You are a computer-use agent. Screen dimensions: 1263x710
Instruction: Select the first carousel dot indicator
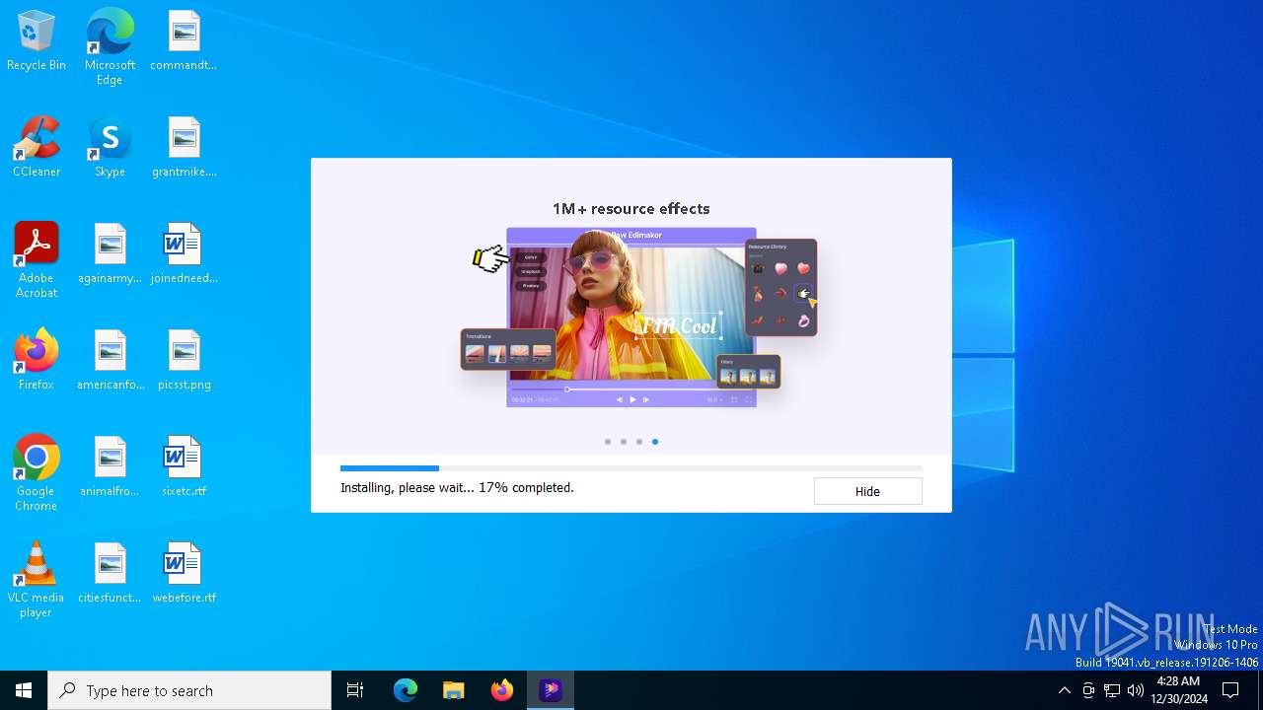click(608, 442)
